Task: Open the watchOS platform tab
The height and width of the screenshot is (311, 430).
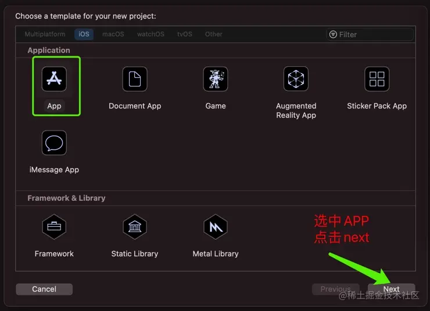Action: coord(150,34)
